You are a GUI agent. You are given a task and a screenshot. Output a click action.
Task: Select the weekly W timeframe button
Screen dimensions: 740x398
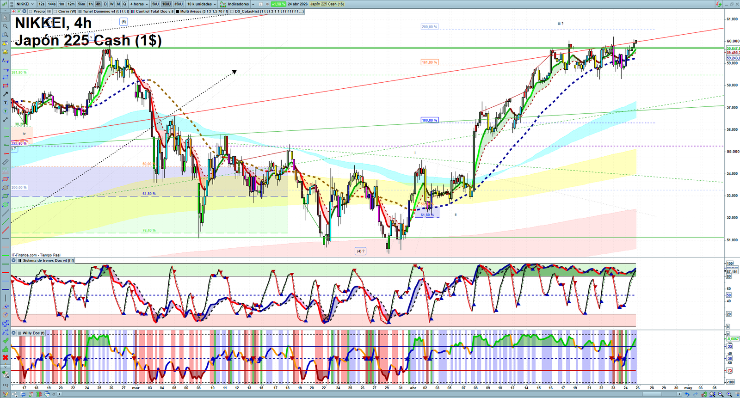pyautogui.click(x=111, y=4)
